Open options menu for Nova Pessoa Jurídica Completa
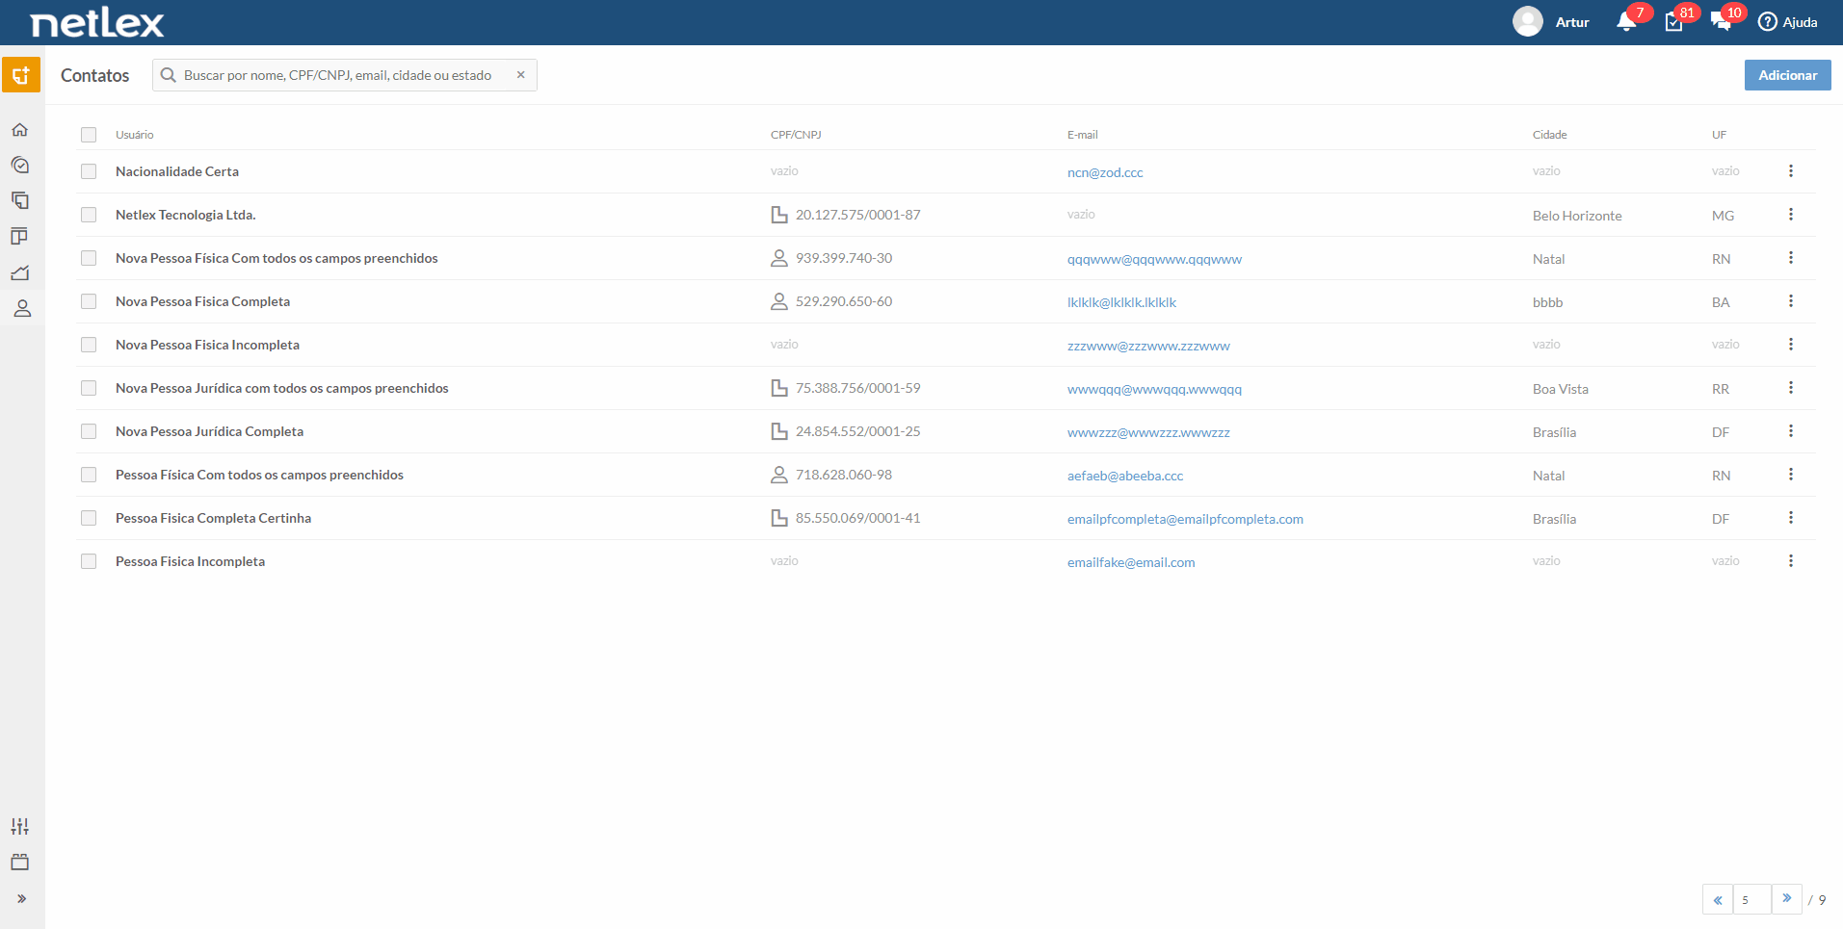Image resolution: width=1843 pixels, height=929 pixels. pyautogui.click(x=1791, y=431)
